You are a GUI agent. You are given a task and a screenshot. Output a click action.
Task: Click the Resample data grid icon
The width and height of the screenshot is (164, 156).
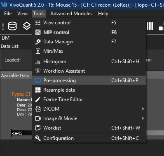(x=38, y=90)
